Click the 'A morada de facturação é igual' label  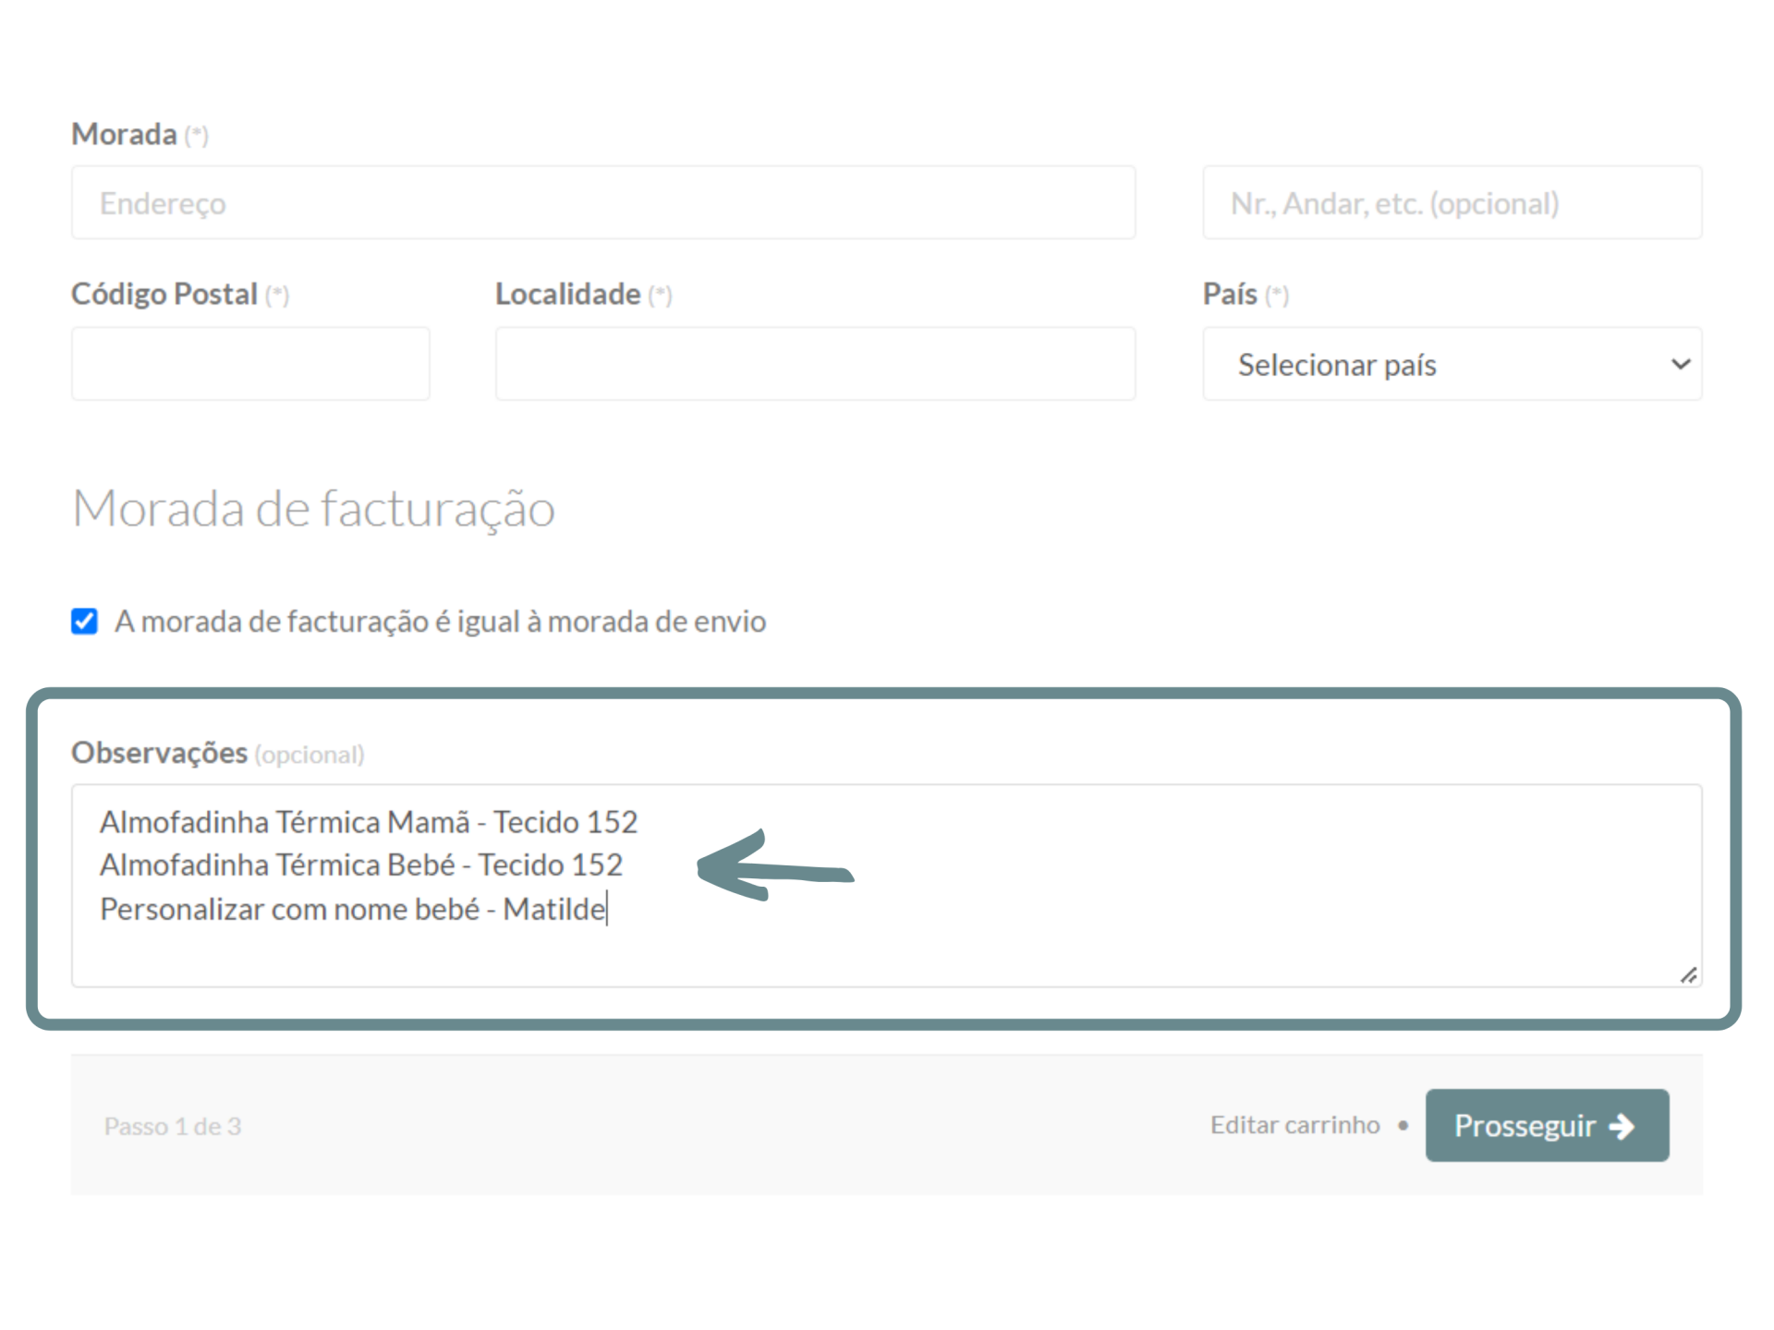coord(440,622)
